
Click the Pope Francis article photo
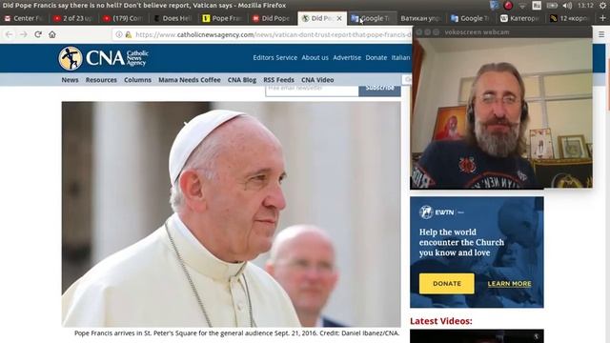[231, 214]
